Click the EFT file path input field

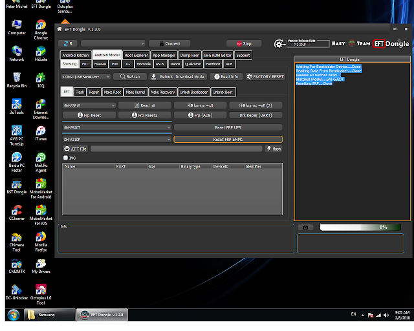[177, 149]
